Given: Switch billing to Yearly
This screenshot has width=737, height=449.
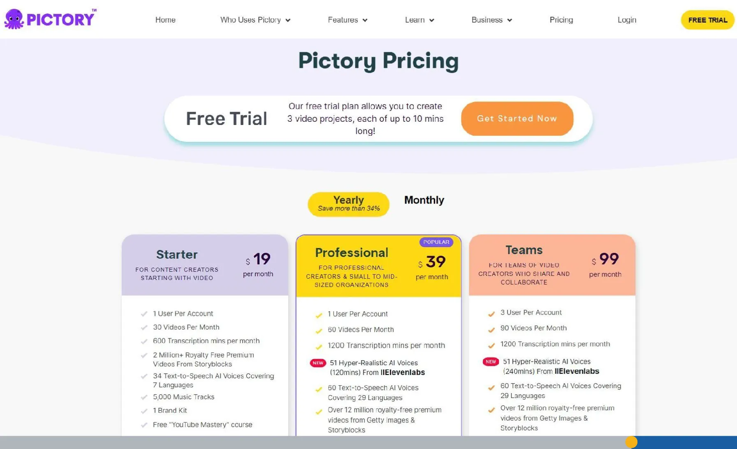Looking at the screenshot, I should pyautogui.click(x=348, y=204).
